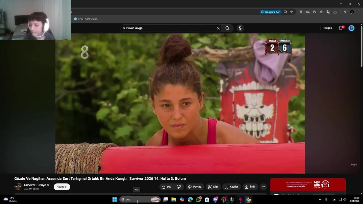Open the Survivor Türkiye channel name link
The image size is (363, 204).
pyautogui.click(x=35, y=185)
